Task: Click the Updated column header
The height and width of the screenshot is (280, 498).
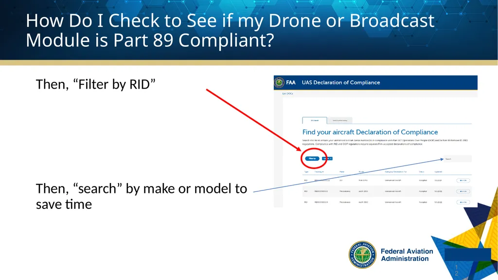Action: [x=438, y=172]
